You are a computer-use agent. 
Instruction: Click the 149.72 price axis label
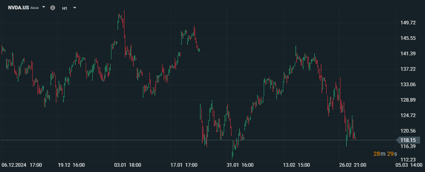click(x=408, y=23)
